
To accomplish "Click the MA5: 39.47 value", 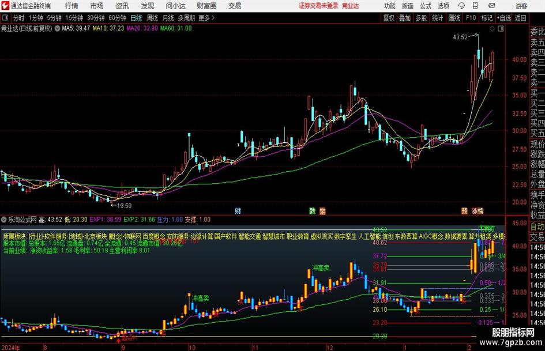I will click(76, 28).
